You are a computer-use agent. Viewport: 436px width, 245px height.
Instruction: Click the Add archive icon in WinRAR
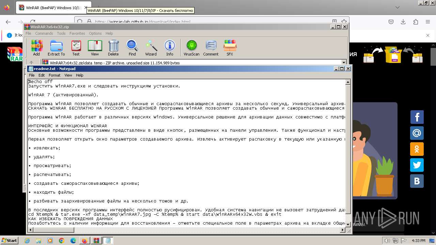pos(36,48)
